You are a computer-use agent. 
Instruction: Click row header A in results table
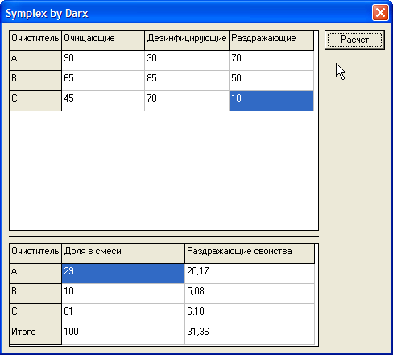point(35,274)
